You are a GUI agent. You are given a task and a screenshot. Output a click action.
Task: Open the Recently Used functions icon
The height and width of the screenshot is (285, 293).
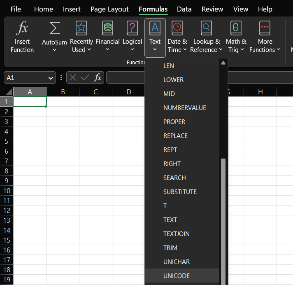click(x=81, y=29)
